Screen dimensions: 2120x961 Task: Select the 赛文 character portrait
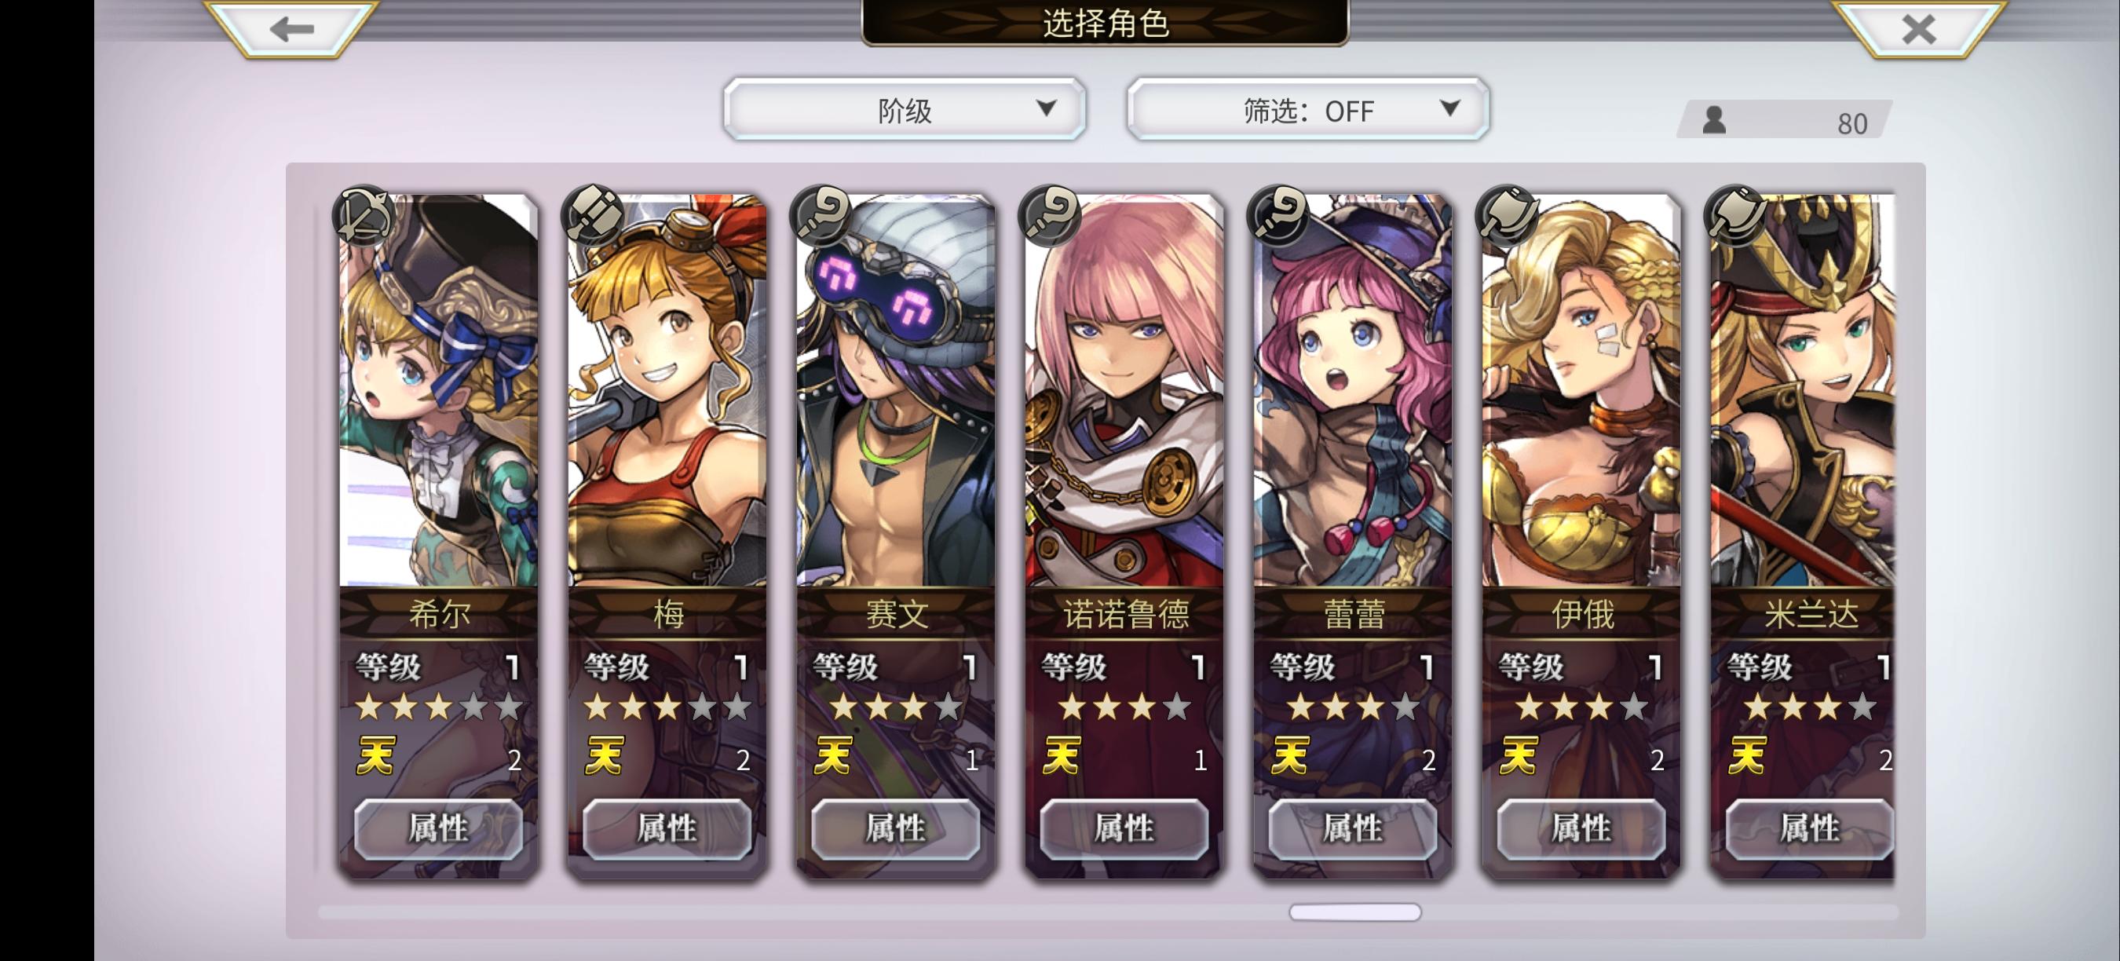896,391
